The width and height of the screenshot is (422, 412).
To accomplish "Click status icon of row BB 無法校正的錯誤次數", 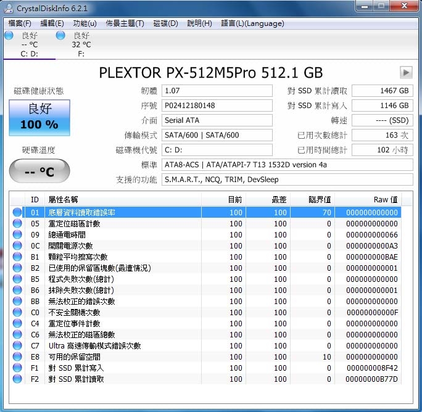I will [17, 301].
